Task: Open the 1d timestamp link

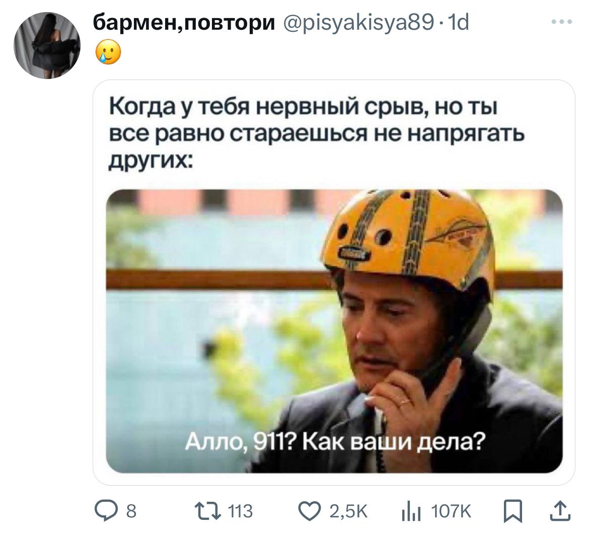Action: [459, 23]
